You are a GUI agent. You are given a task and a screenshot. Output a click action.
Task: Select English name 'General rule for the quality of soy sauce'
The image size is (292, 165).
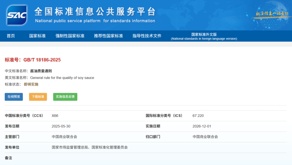click(x=62, y=78)
